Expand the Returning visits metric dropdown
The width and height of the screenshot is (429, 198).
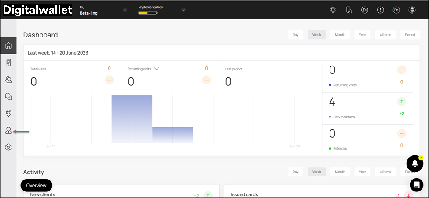point(156,69)
